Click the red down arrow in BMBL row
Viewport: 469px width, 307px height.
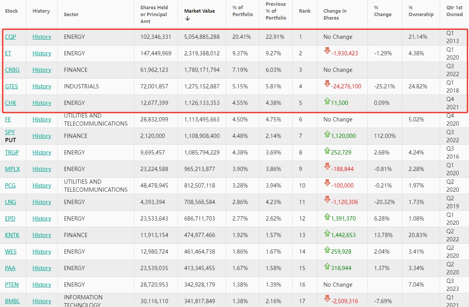327,299
